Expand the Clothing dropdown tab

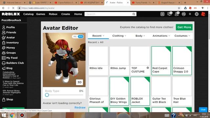click(119, 36)
